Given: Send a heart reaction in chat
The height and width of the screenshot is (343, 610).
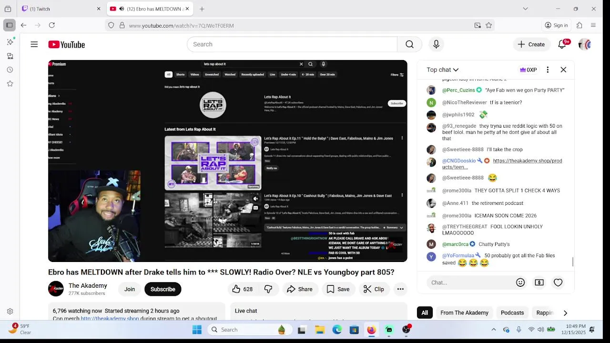Looking at the screenshot, I should [x=558, y=282].
